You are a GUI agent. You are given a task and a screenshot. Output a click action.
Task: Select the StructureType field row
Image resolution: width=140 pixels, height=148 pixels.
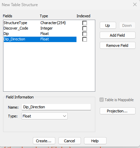[40, 23]
